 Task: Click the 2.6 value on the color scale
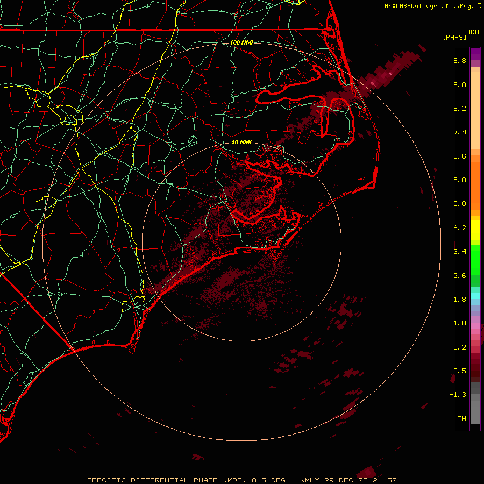460,276
